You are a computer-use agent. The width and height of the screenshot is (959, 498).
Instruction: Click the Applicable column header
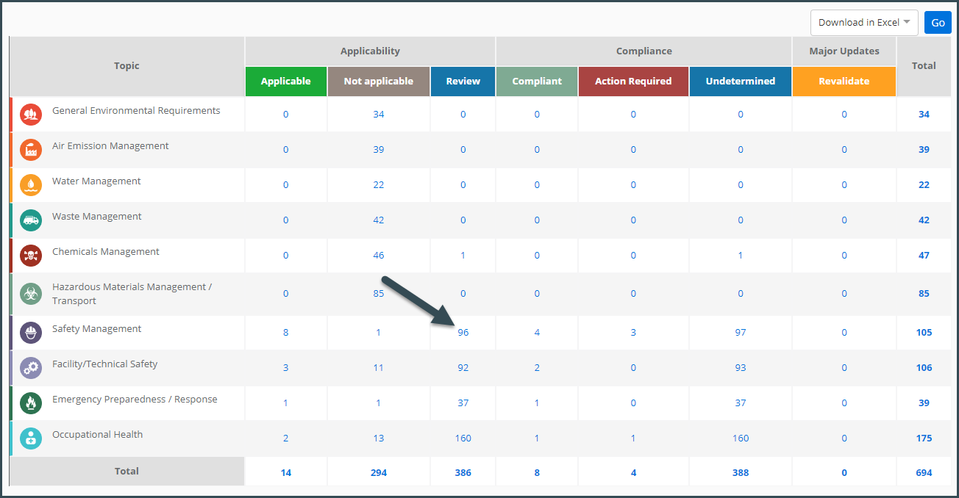[x=285, y=82]
